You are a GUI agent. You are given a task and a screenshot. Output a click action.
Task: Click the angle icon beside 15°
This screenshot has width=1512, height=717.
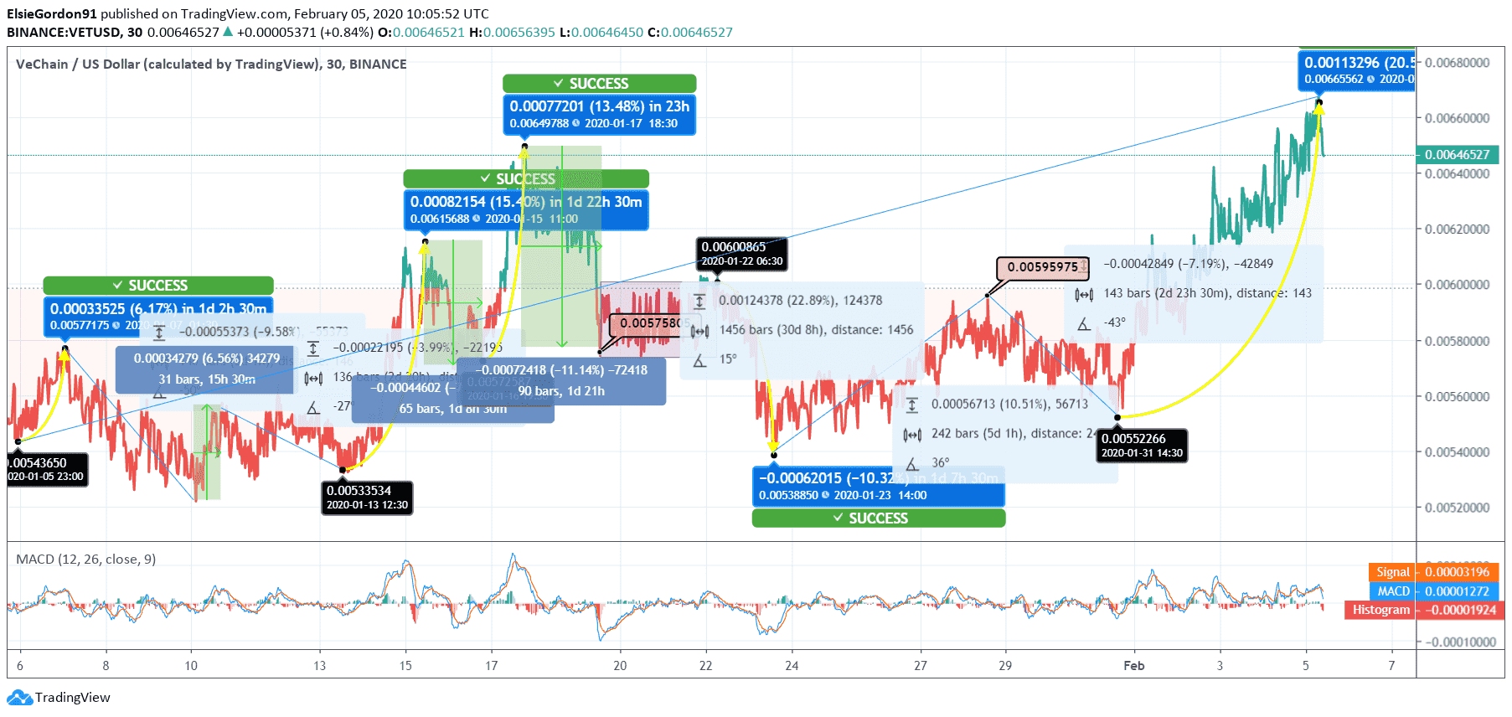coord(699,360)
